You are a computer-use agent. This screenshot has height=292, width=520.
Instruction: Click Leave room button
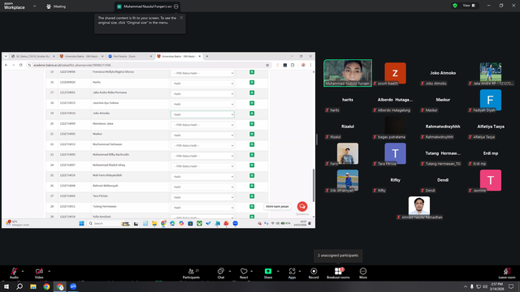pyautogui.click(x=507, y=273)
